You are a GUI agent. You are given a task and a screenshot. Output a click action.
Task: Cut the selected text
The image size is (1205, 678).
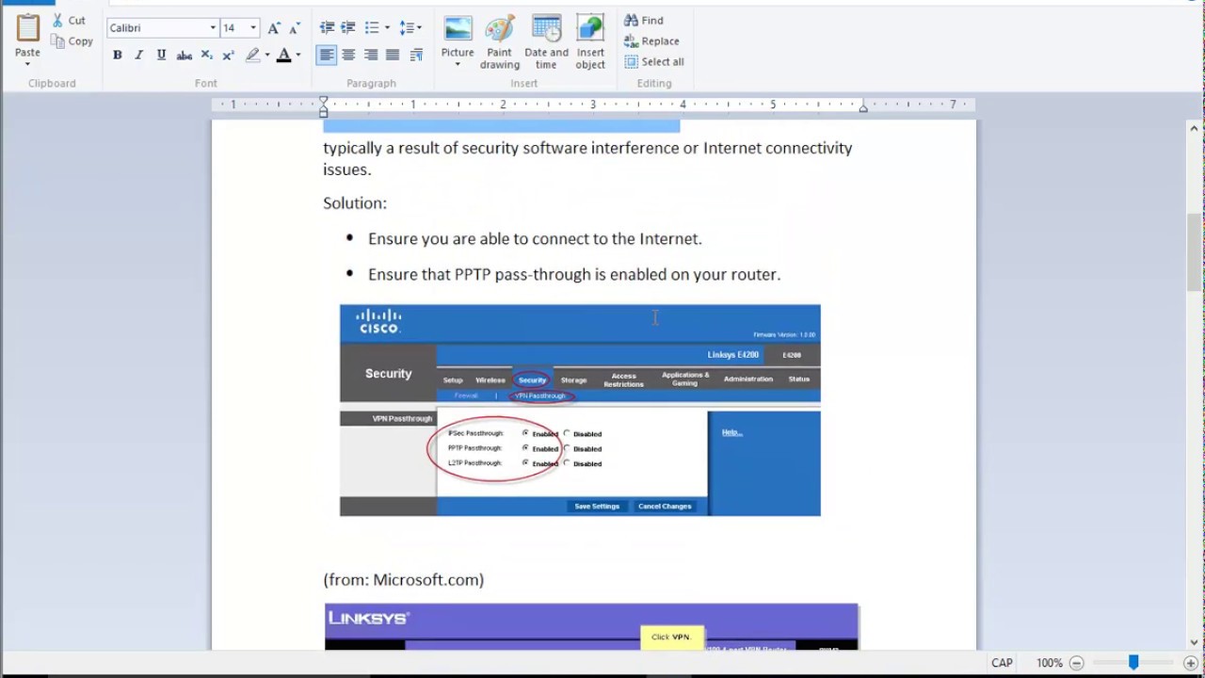click(x=69, y=20)
